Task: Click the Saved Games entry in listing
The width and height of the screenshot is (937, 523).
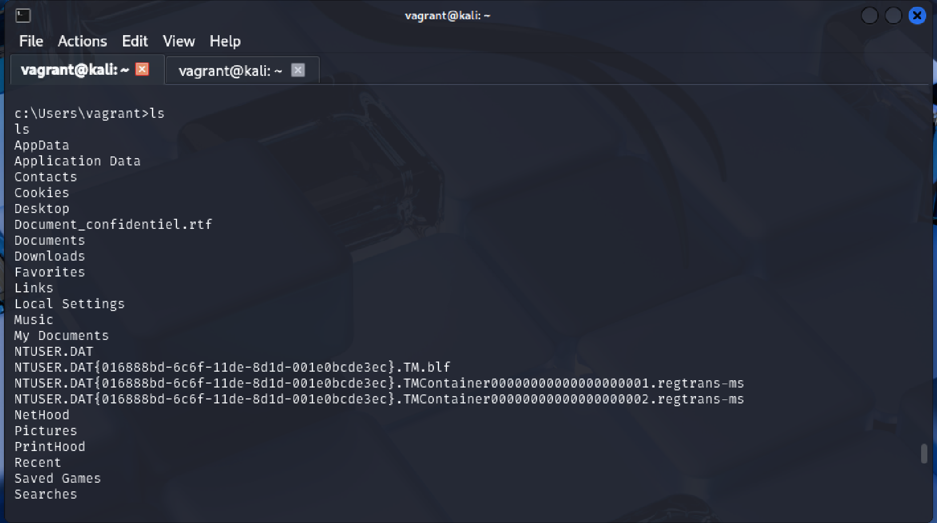Action: click(57, 478)
